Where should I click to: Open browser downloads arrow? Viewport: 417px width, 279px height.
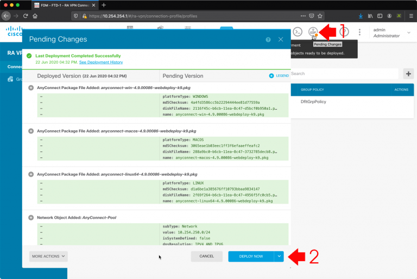click(361, 16)
